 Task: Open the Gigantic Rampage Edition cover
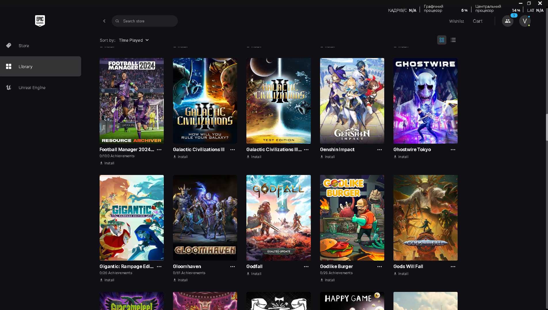132,218
